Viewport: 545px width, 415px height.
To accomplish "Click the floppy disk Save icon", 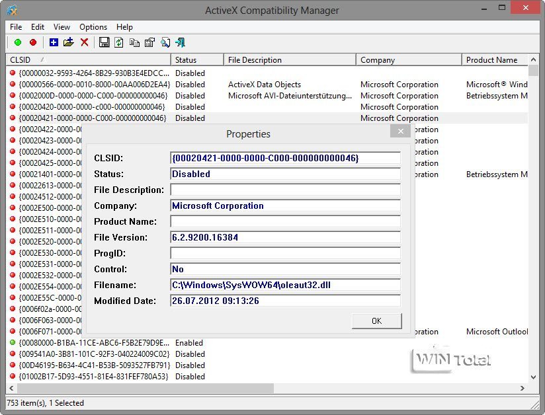I will click(104, 42).
